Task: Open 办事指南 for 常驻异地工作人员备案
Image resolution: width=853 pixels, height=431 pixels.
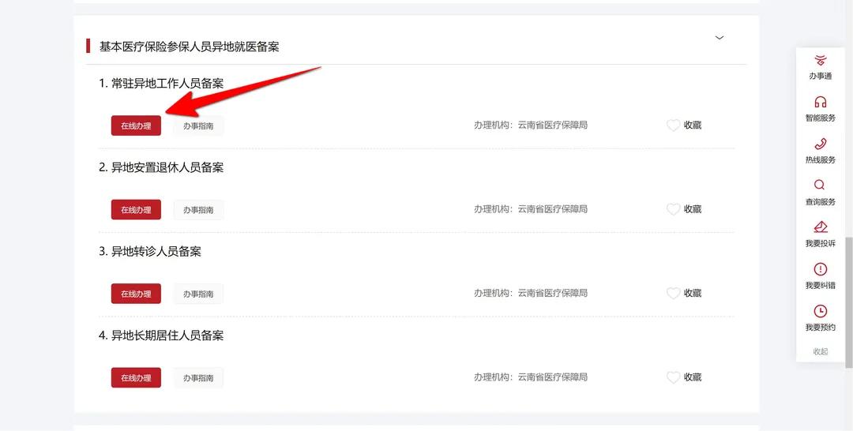Action: pyautogui.click(x=198, y=126)
